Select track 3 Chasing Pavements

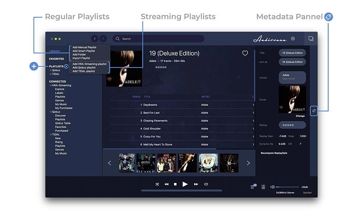pos(181,120)
